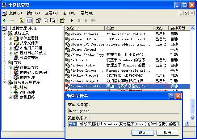The width and height of the screenshot is (197, 140).
Task: Click the vertical scrollbar thumb
Action: pyautogui.click(x=192, y=106)
